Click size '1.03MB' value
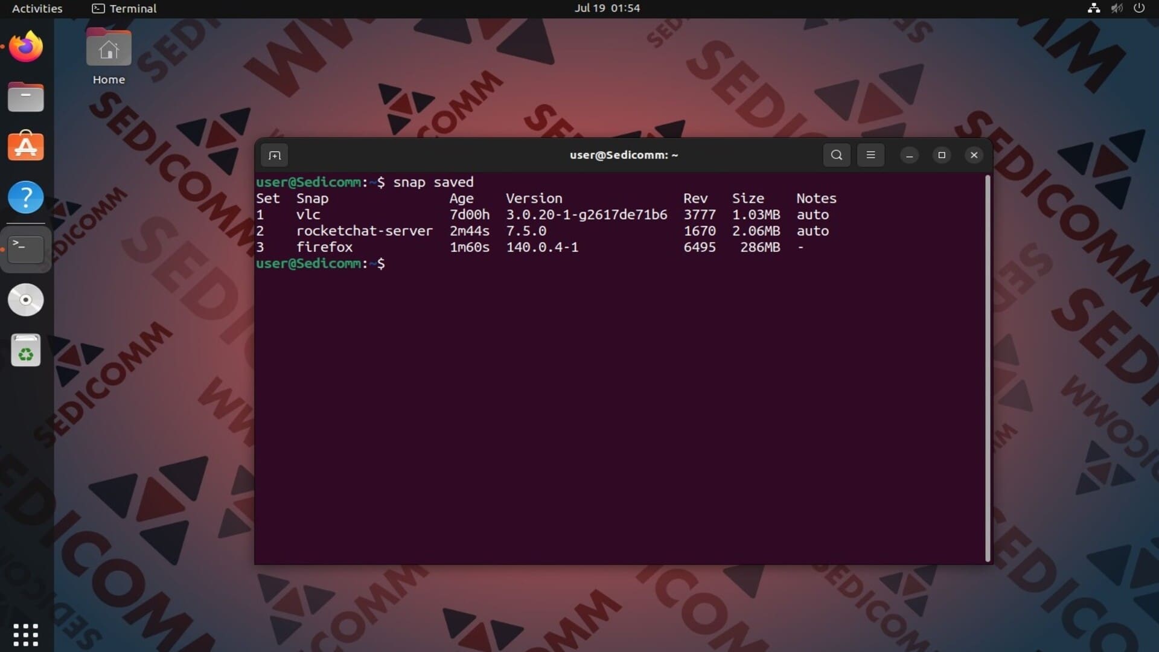Screen dimensions: 1159x652 pos(756,215)
